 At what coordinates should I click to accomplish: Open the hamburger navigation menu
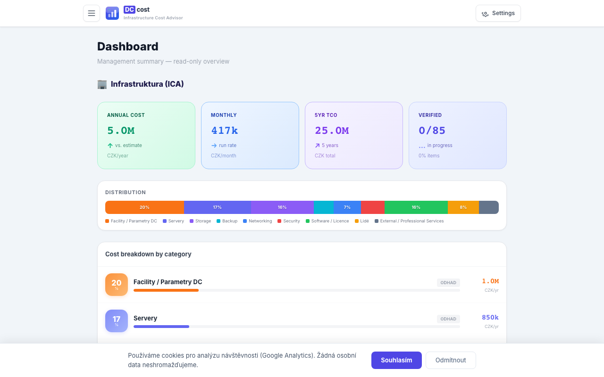click(x=91, y=13)
